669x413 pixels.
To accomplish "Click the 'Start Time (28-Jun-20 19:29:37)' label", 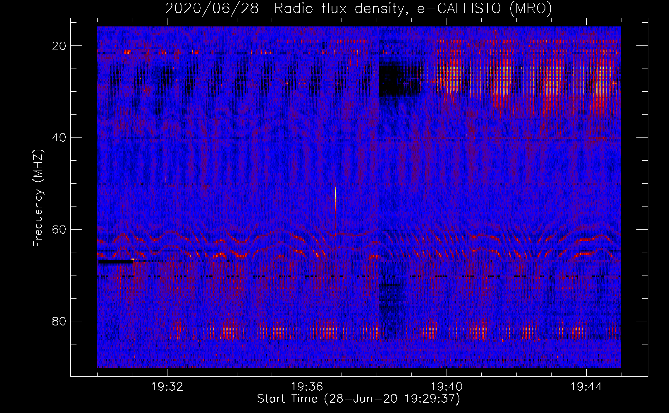I will [358, 399].
